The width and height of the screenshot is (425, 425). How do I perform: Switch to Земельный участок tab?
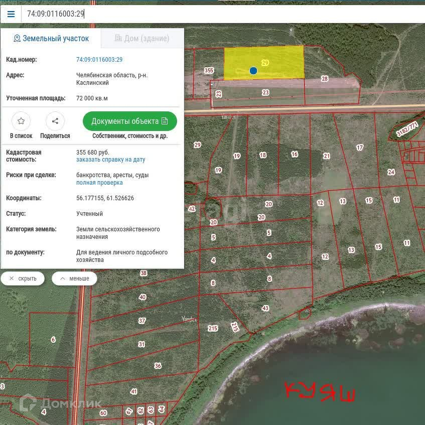point(51,39)
